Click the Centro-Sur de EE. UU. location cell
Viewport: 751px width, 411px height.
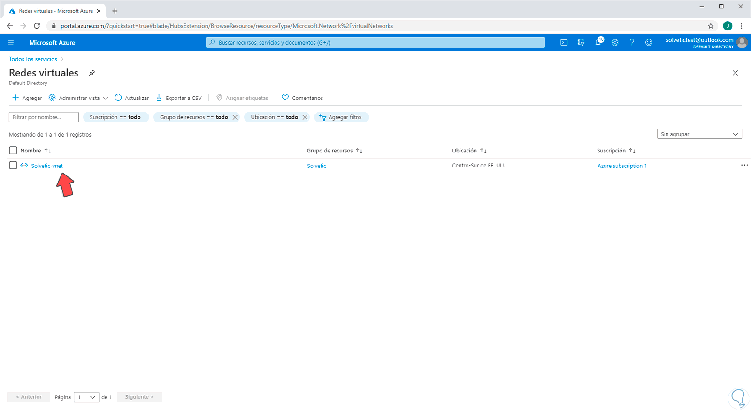pos(479,166)
